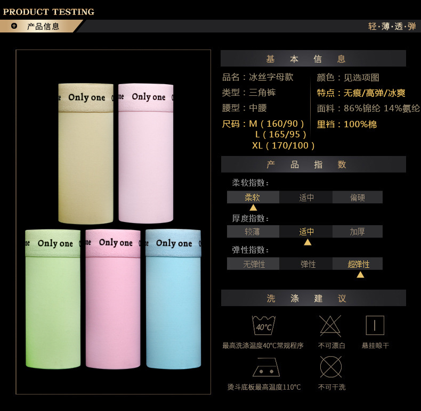Open the 产品信息 tab

(x=43, y=26)
